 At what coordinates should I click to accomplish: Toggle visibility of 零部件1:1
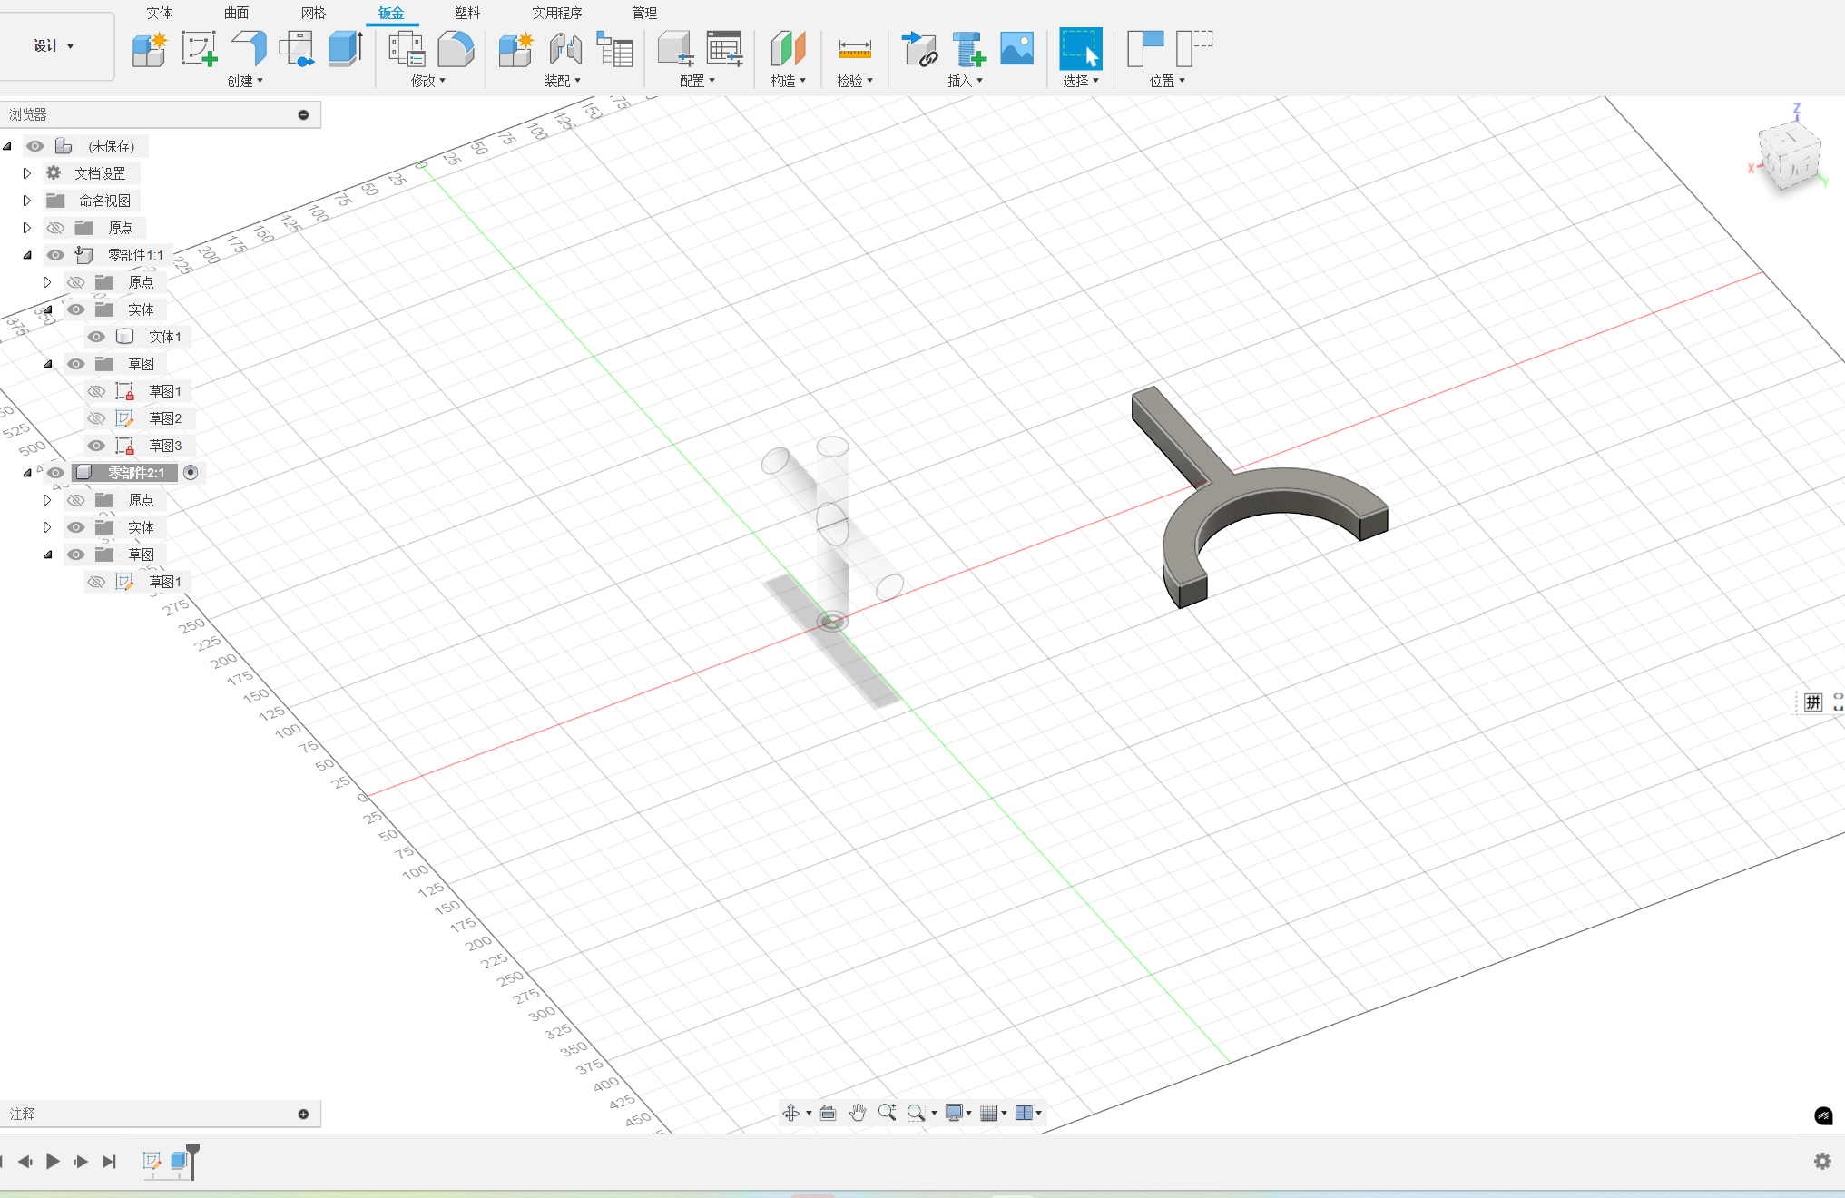pyautogui.click(x=55, y=255)
